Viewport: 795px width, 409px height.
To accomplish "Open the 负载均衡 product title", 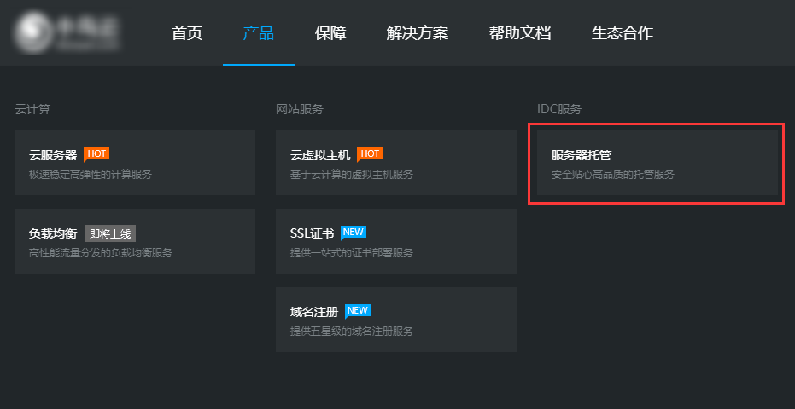I will (53, 233).
